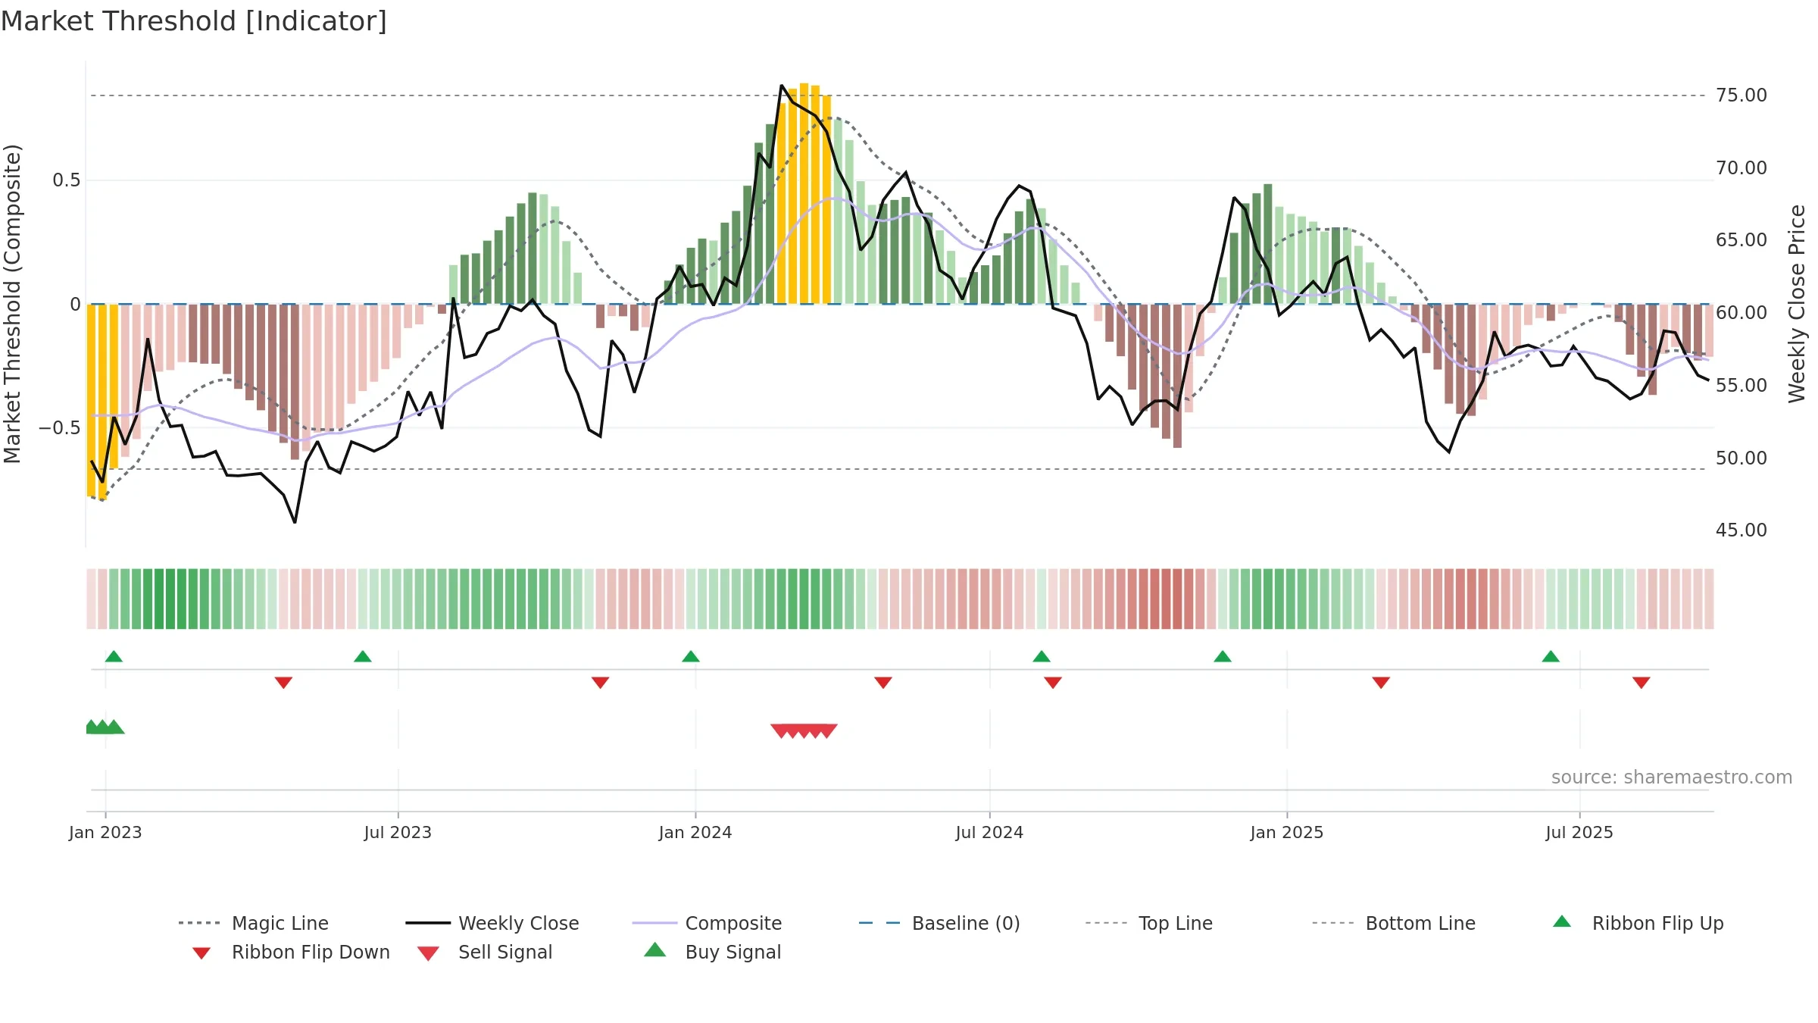The height and width of the screenshot is (1023, 1818).
Task: Click the Market Threshold (Composite) axis title
Action: tap(12, 304)
